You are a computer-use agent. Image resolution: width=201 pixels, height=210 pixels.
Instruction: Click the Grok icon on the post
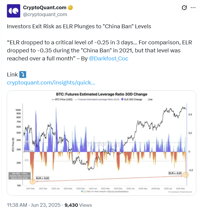[x=184, y=8]
